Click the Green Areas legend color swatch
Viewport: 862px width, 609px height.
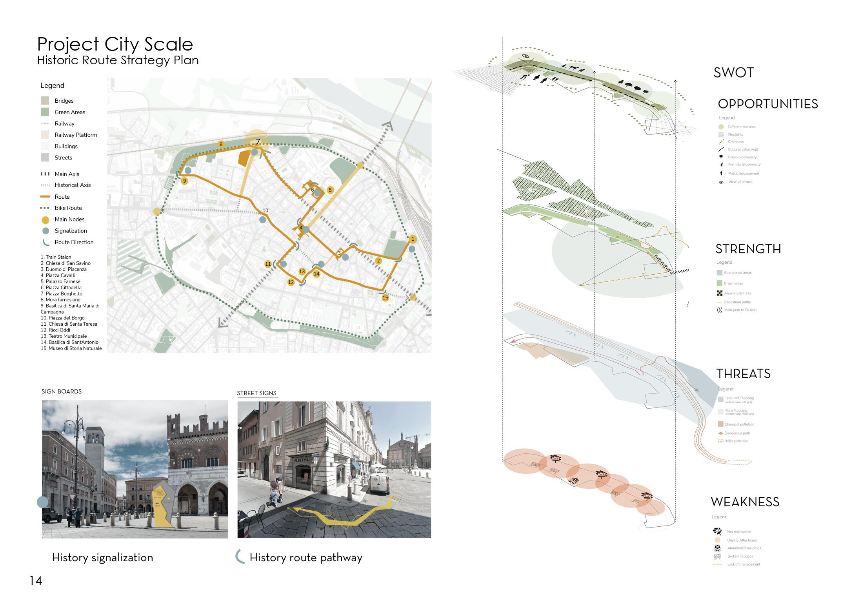pos(45,112)
